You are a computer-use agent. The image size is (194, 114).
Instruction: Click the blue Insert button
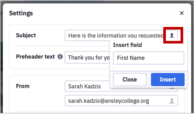pos(168,79)
